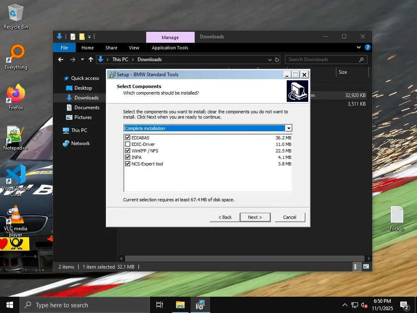
Task: Switch to the Share ribbon tab
Action: (111, 48)
